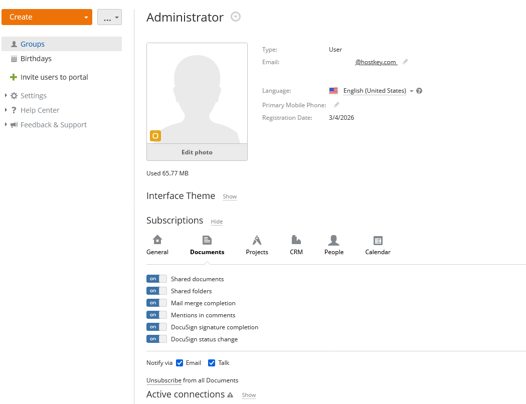The height and width of the screenshot is (404, 526).
Task: Select the Projects subscriptions icon
Action: [x=257, y=240]
